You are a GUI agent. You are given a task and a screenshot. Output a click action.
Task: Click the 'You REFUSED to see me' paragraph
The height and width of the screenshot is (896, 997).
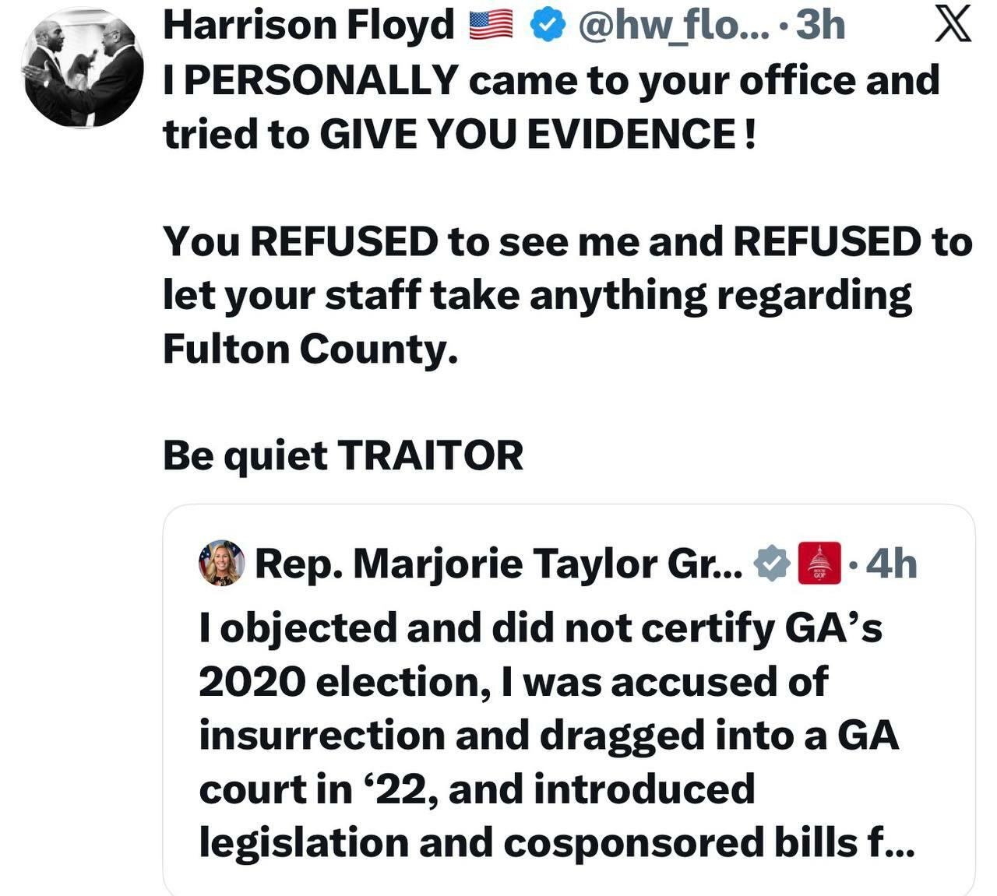567,295
